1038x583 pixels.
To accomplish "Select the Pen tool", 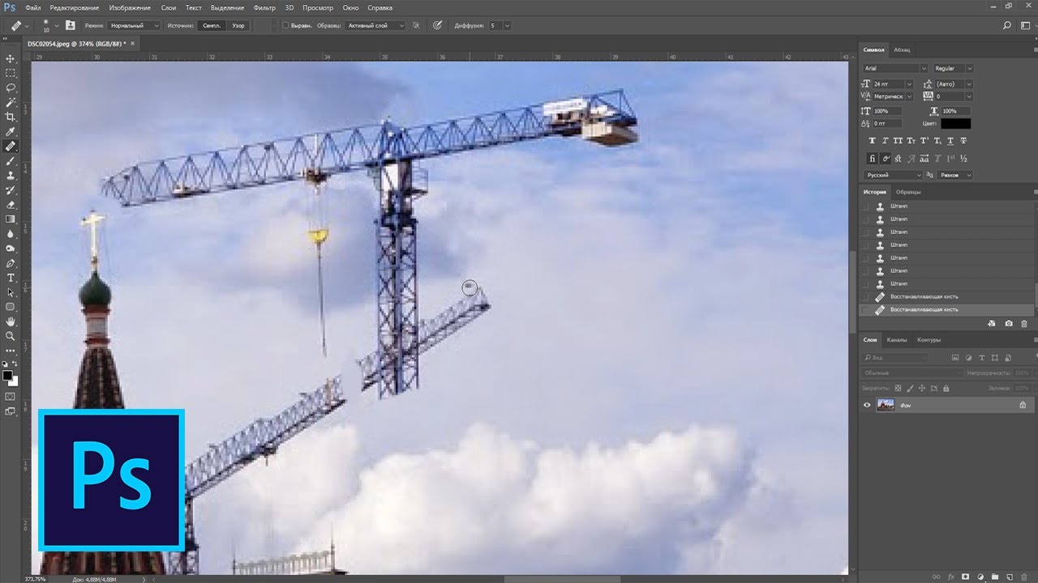I will click(x=11, y=263).
